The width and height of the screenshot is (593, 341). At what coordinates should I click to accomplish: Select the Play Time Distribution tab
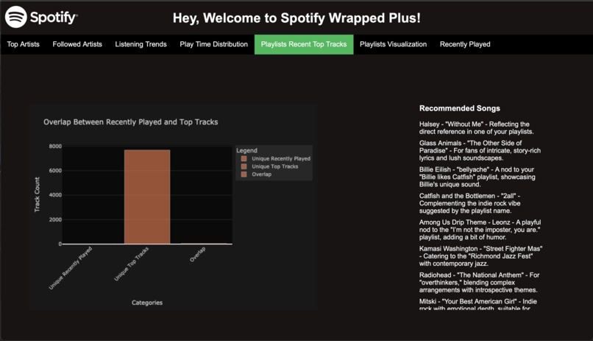click(x=213, y=44)
